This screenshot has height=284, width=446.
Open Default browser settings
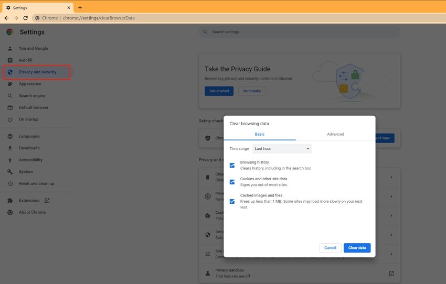click(x=34, y=107)
